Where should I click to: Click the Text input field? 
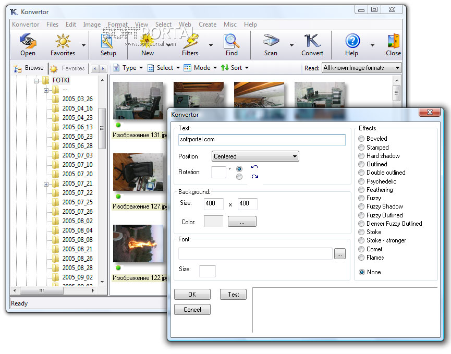pyautogui.click(x=262, y=140)
